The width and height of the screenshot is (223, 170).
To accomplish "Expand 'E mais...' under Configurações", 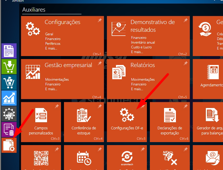I will (51, 48).
